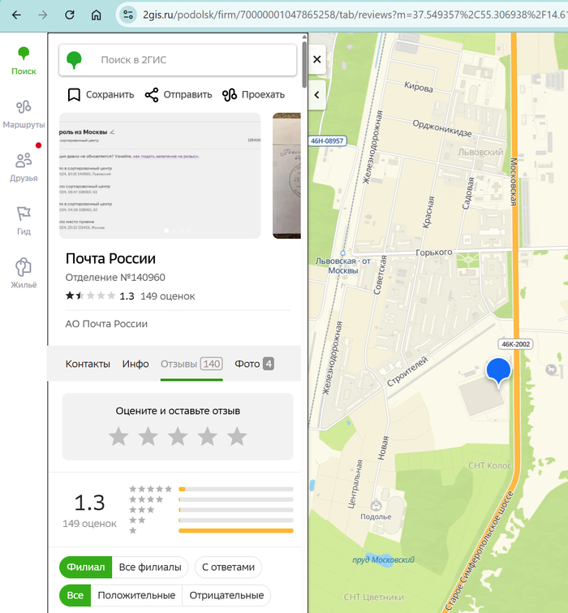568x613 pixels.
Task: Click the пруд Московский label on map
Action: [x=383, y=560]
